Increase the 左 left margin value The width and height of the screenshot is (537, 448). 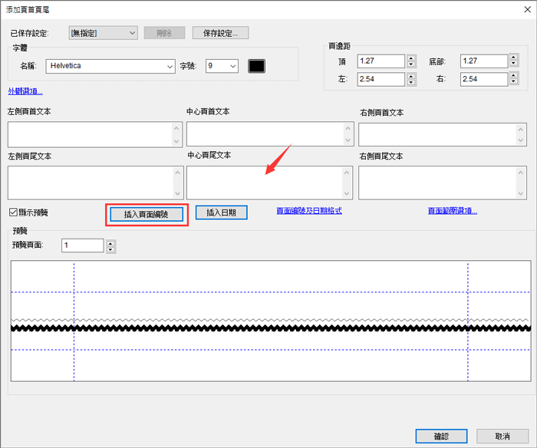[411, 75]
